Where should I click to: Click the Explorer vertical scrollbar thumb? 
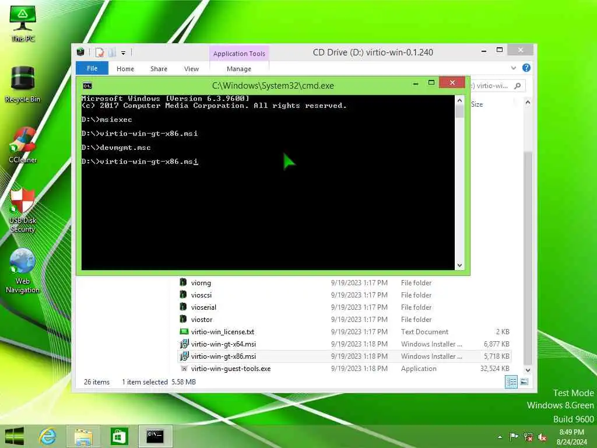click(x=528, y=258)
